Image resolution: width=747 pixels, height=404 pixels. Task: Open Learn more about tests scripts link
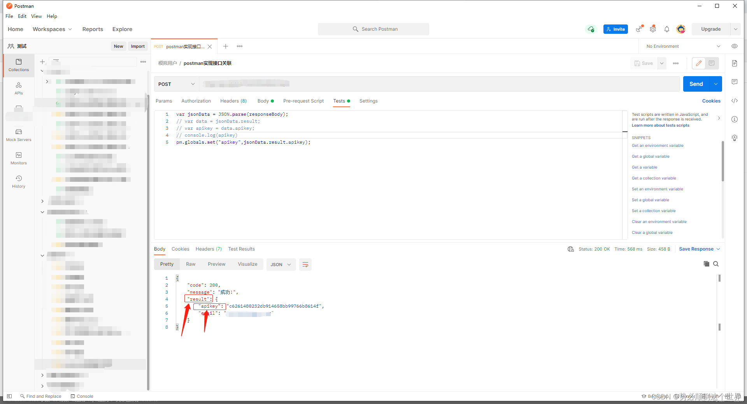click(660, 125)
